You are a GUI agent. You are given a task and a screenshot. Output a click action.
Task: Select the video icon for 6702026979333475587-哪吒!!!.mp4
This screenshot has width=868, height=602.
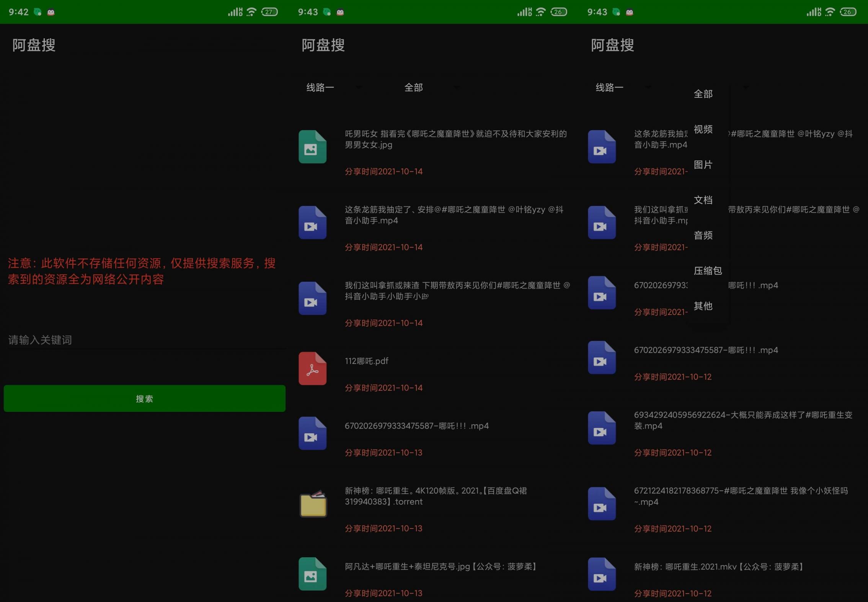tap(312, 433)
